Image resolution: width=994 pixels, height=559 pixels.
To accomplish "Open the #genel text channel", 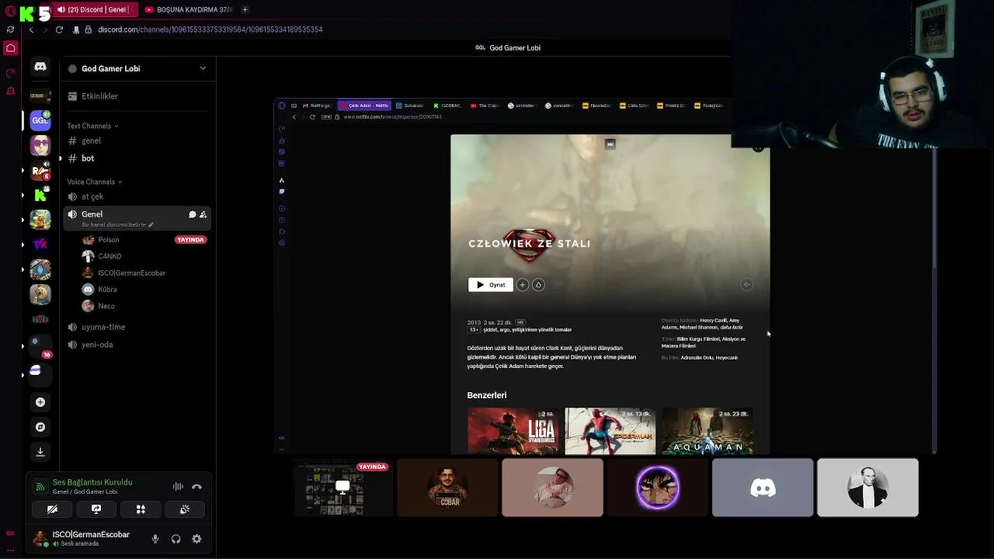I will coord(137,141).
